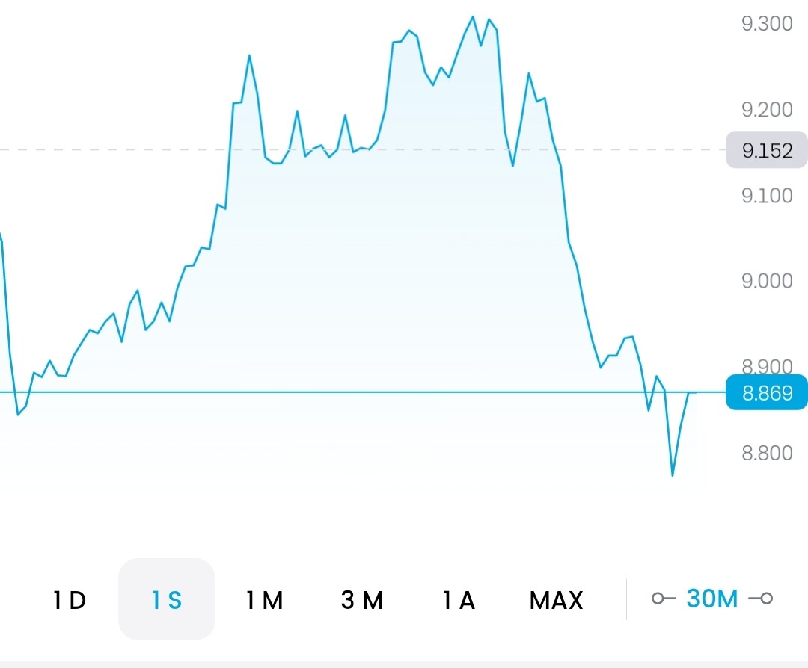Click the lowest dip of the price line

click(673, 475)
